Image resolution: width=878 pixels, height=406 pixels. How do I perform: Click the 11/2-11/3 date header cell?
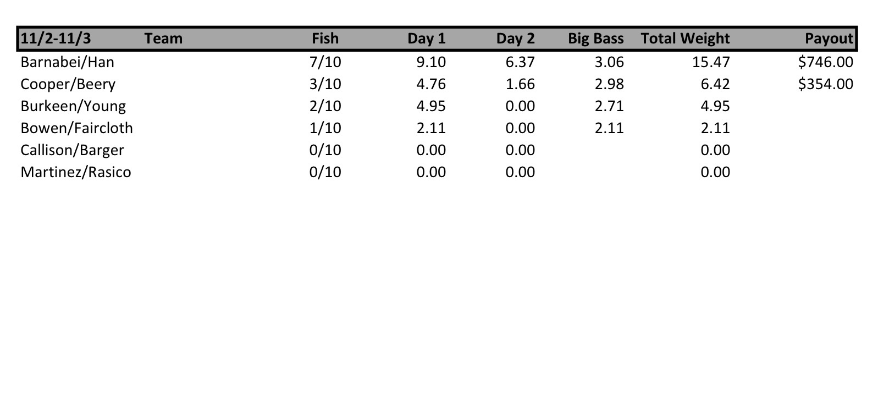pos(56,39)
